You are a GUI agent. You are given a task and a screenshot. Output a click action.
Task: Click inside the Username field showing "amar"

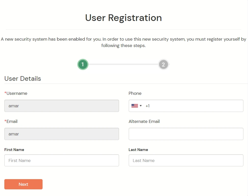[x=61, y=106]
